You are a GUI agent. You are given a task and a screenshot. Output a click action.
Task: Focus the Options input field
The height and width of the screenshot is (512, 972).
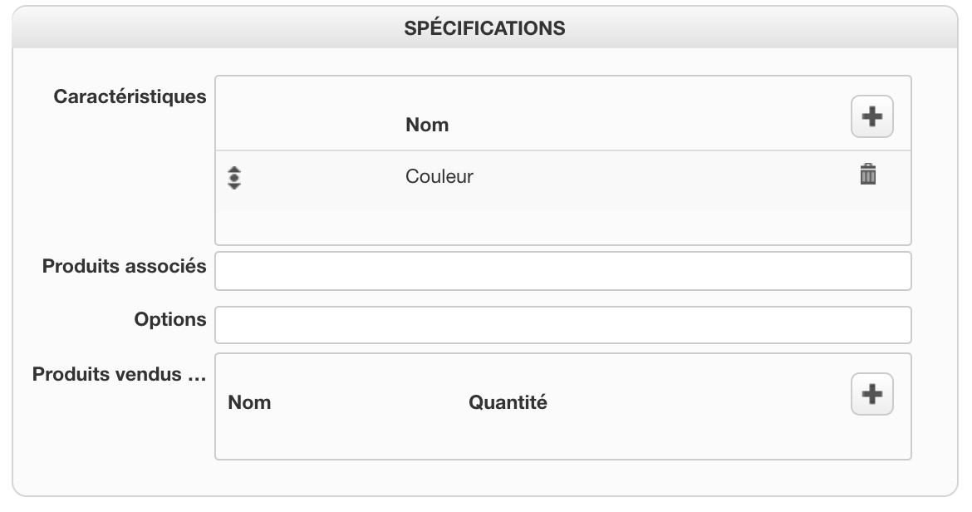562,325
